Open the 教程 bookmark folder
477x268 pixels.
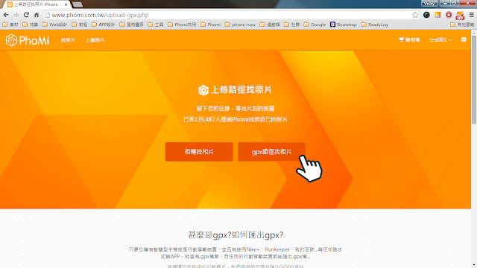[80, 25]
